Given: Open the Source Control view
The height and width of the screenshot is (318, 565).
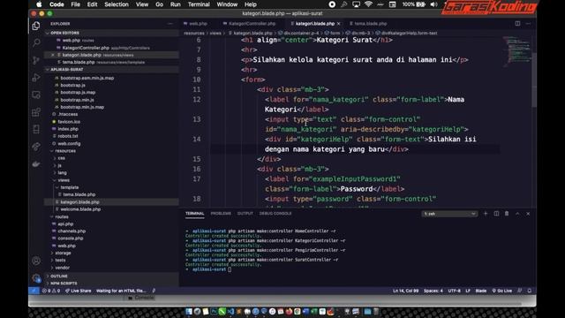Looking at the screenshot, I should click(36, 60).
